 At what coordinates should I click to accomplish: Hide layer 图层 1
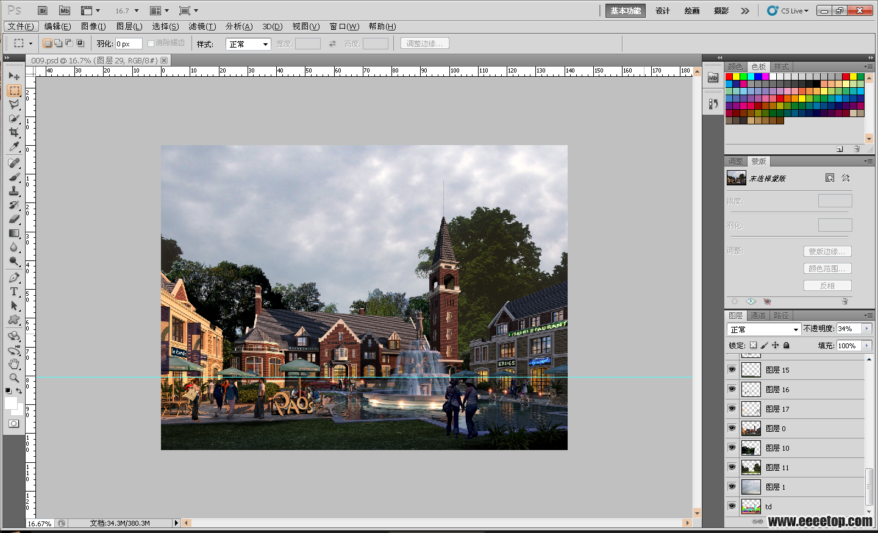pyautogui.click(x=732, y=487)
